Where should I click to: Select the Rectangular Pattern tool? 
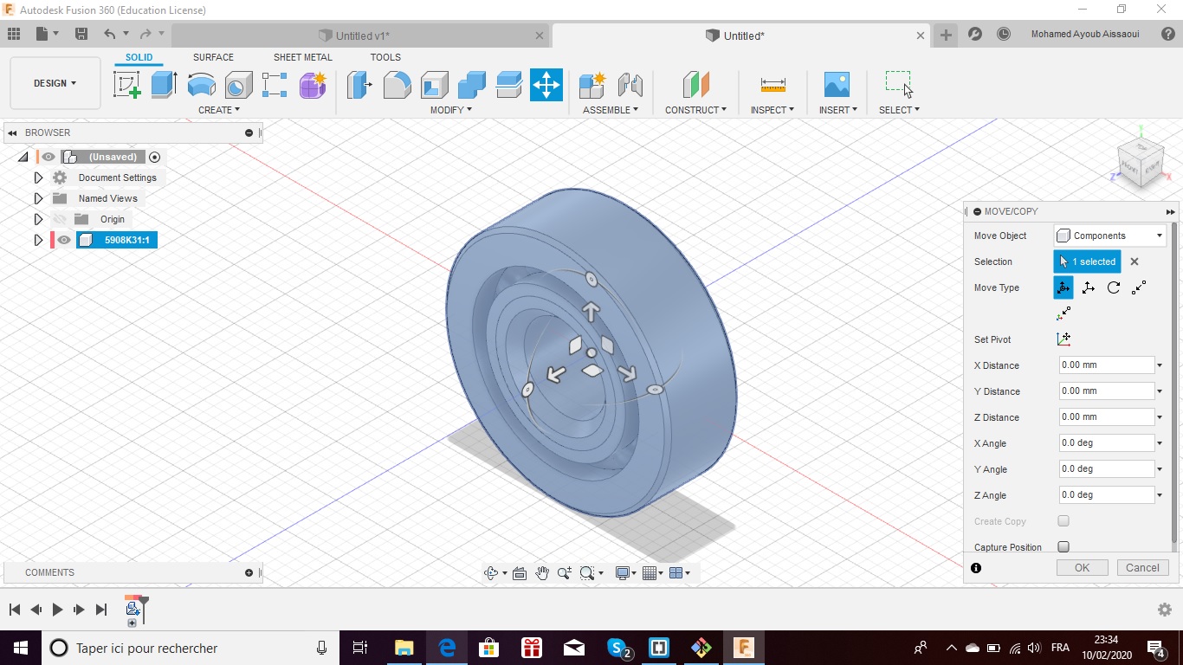point(275,85)
